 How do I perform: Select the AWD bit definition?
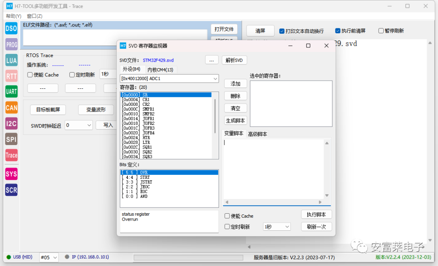pyautogui.click(x=169, y=196)
